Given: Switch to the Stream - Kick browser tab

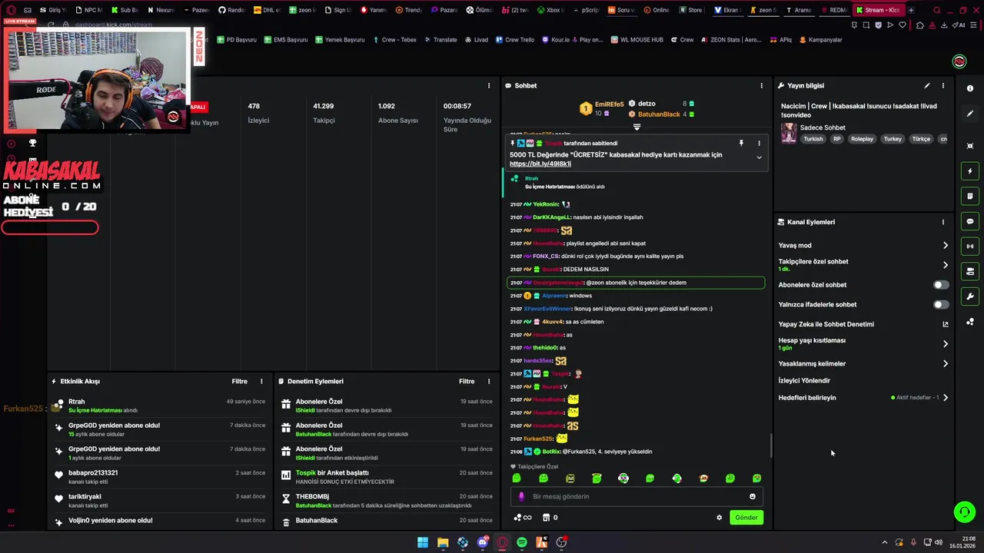Looking at the screenshot, I should point(878,10).
